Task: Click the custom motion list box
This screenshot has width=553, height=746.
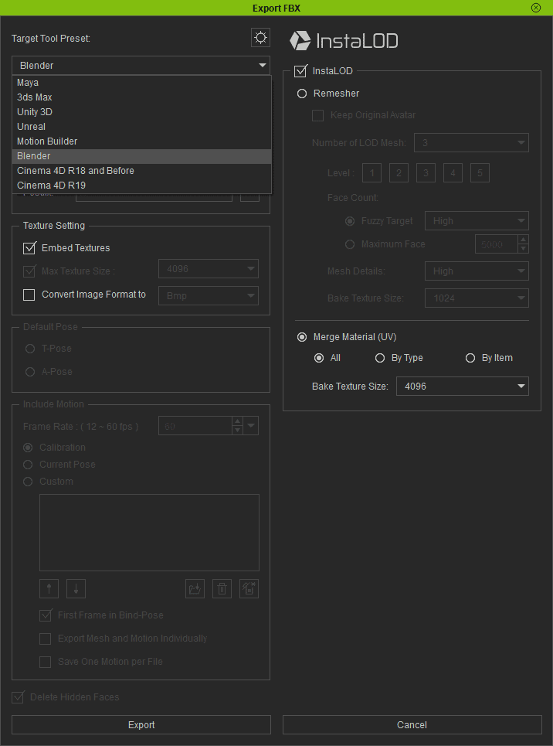Action: [149, 533]
